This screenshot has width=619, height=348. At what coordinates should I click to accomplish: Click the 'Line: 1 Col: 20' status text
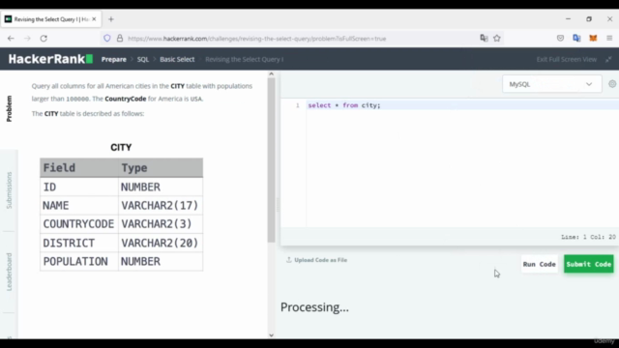point(588,237)
